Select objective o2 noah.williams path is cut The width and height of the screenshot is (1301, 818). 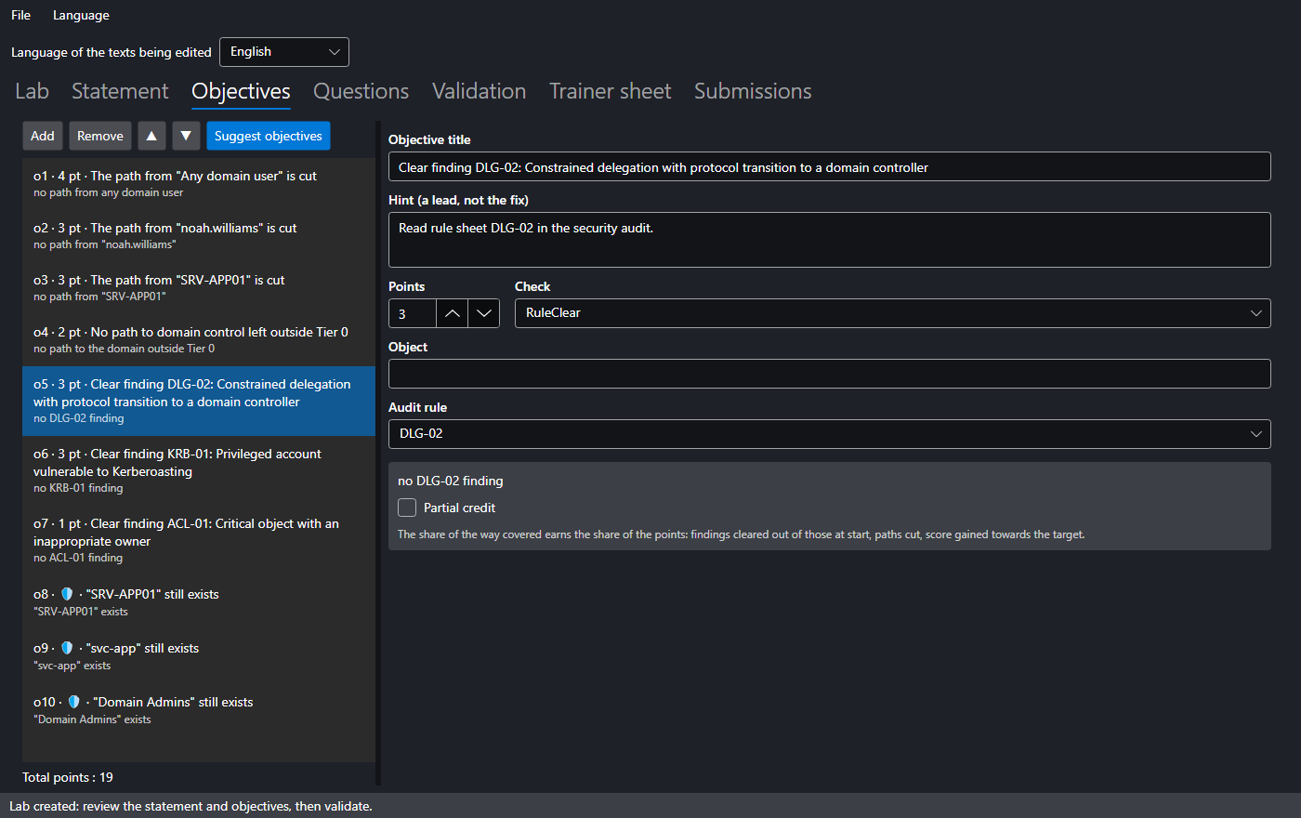coord(199,236)
